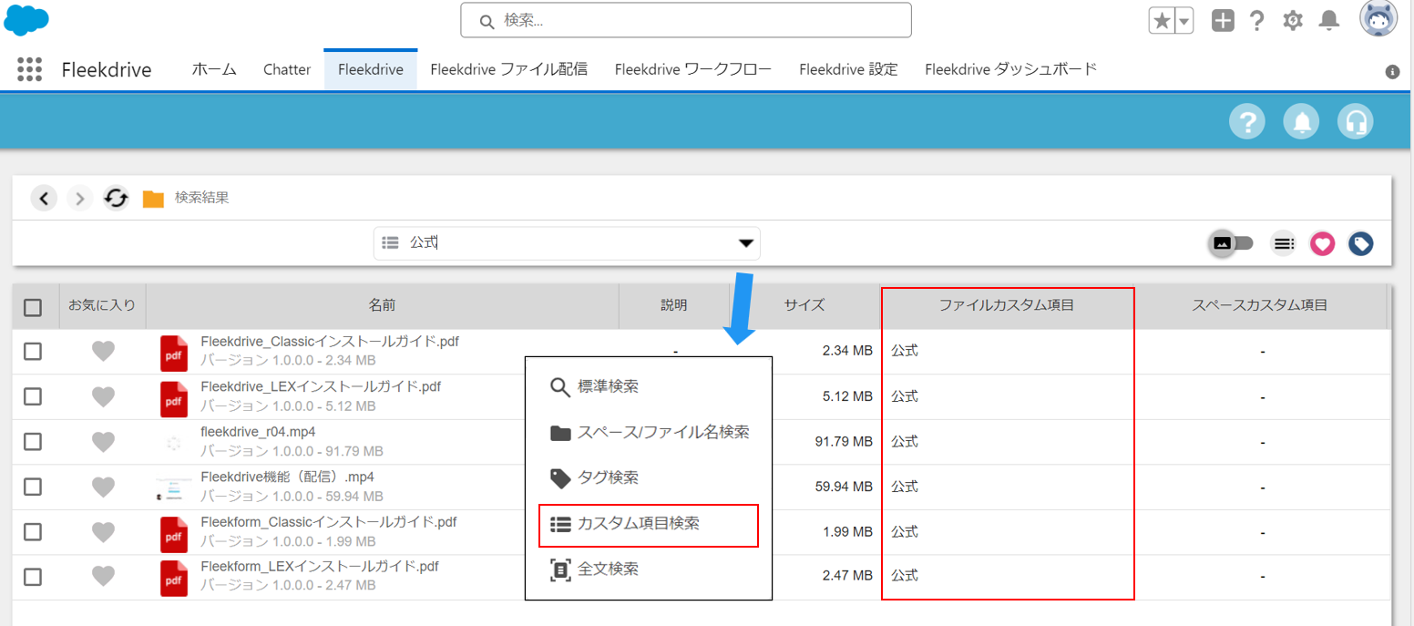Open the pink heart favorites filter
Viewport: 1414px width, 626px height.
[x=1322, y=243]
